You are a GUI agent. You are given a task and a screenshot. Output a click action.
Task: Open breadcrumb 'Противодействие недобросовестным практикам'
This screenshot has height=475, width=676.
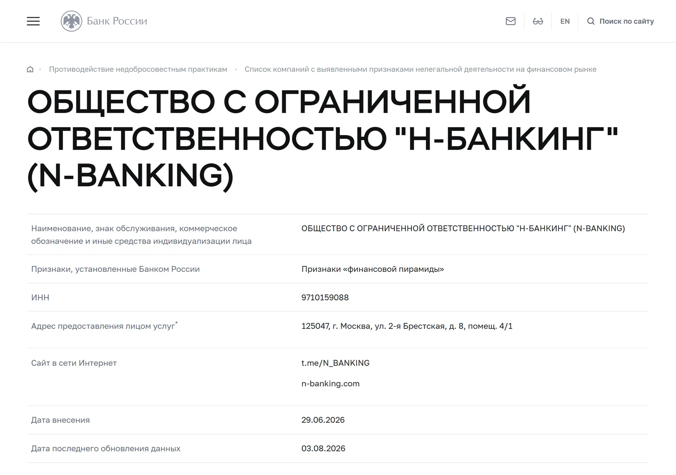point(138,69)
